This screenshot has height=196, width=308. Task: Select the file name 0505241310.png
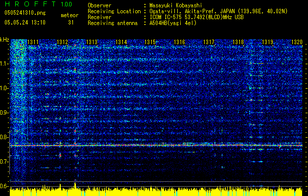pos(25,13)
